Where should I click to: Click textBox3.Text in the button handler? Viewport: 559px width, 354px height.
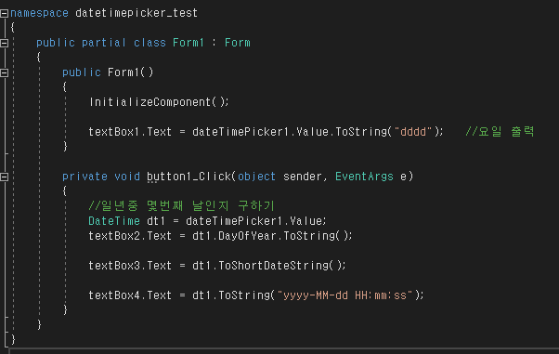point(130,265)
